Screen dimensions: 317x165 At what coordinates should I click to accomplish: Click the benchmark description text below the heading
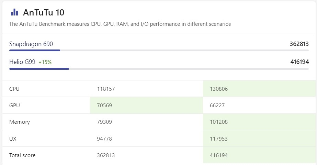[x=120, y=24]
